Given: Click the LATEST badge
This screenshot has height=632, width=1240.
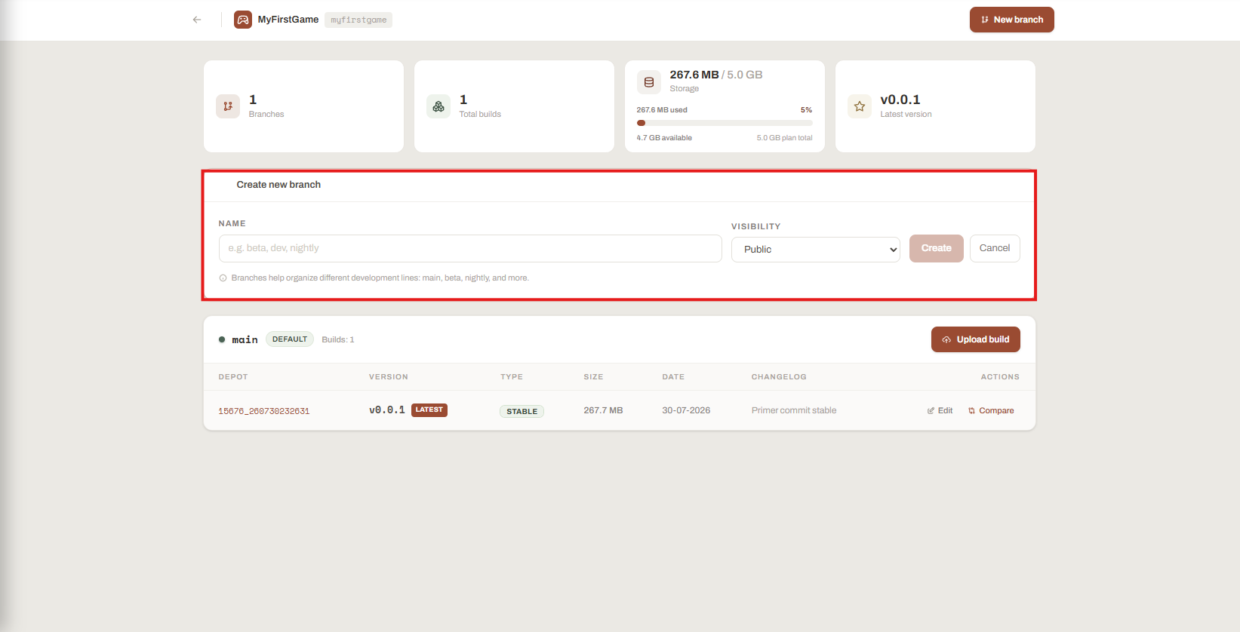Looking at the screenshot, I should click(x=429, y=410).
